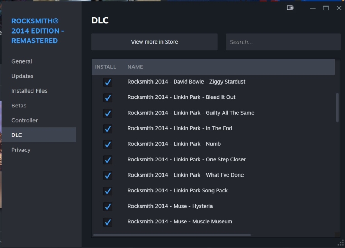Close the Rocksmith properties window
The image size is (345, 248).
coord(339,8)
